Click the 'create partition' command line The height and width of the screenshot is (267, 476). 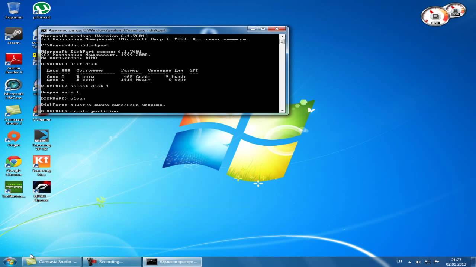coord(79,111)
